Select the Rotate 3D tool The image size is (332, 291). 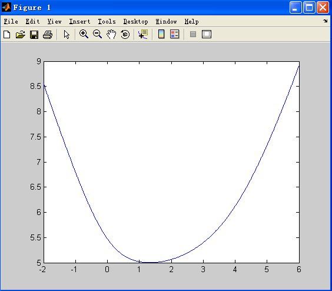click(125, 34)
